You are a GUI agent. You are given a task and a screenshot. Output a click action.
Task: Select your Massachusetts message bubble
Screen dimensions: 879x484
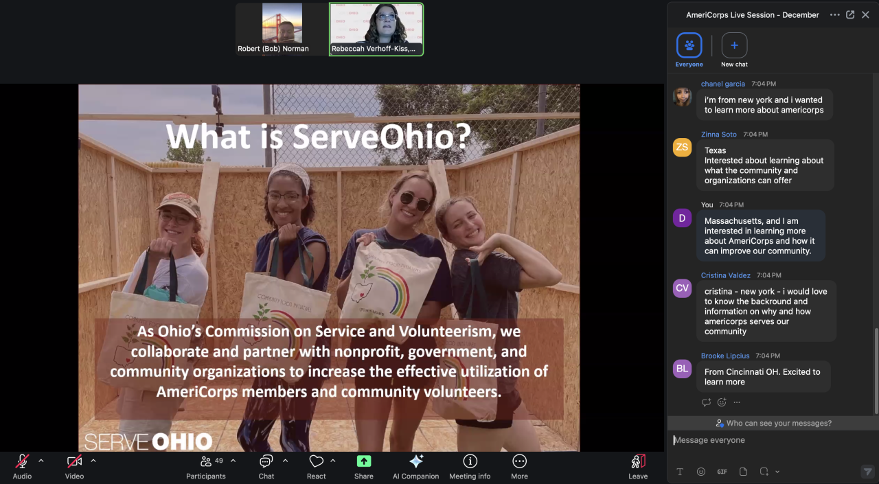pyautogui.click(x=761, y=236)
